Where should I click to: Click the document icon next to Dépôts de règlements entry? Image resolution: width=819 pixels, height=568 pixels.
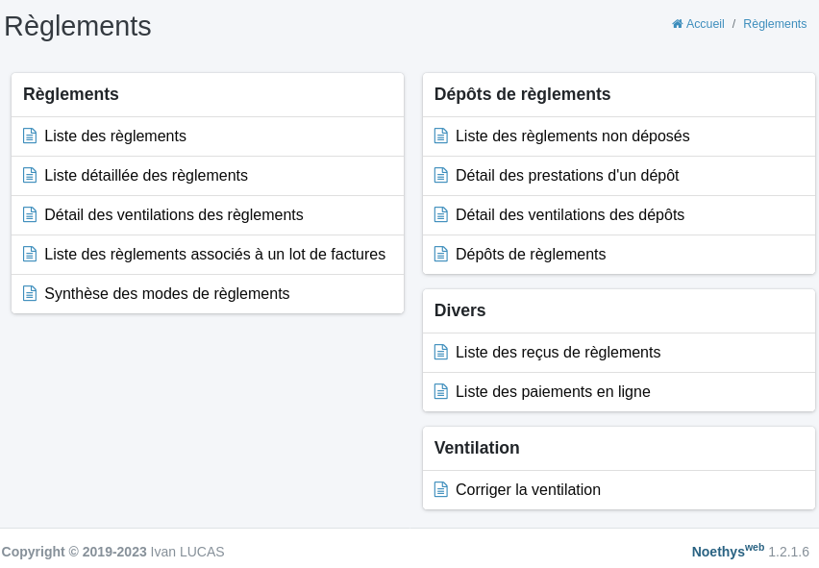click(x=441, y=254)
